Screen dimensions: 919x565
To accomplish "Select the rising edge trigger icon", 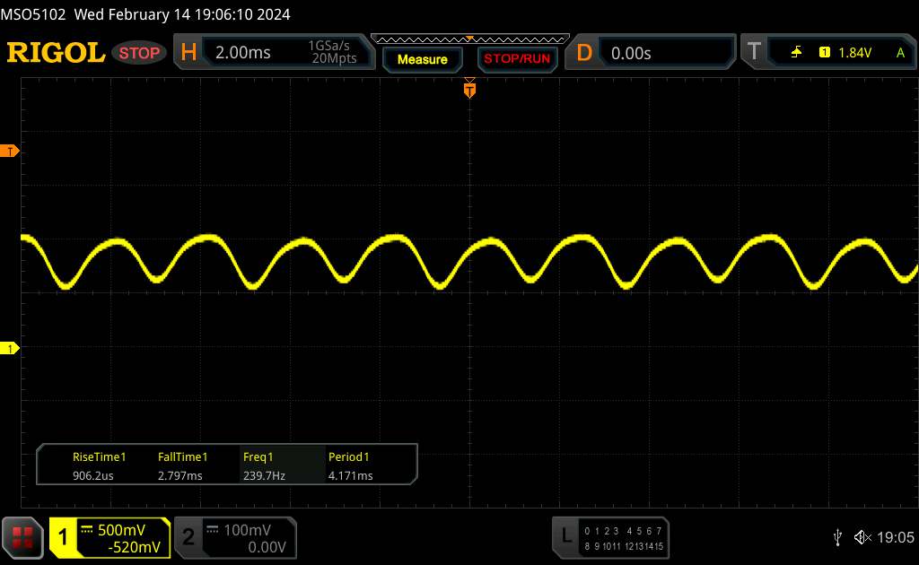I will (x=796, y=53).
